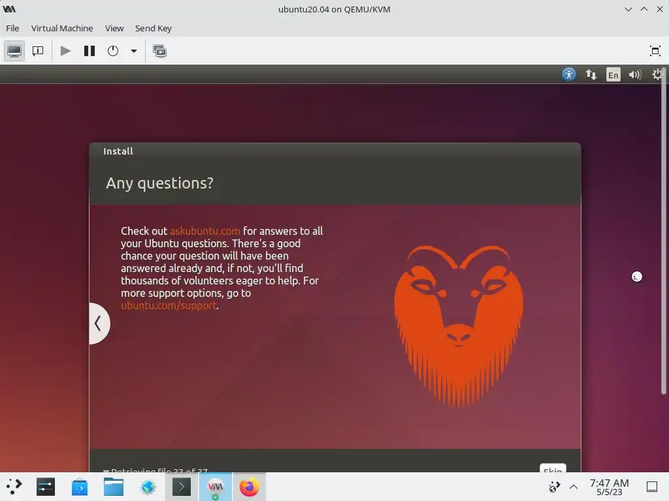Open the clock showing 7:47 AM
The height and width of the screenshot is (501, 669).
pyautogui.click(x=610, y=487)
